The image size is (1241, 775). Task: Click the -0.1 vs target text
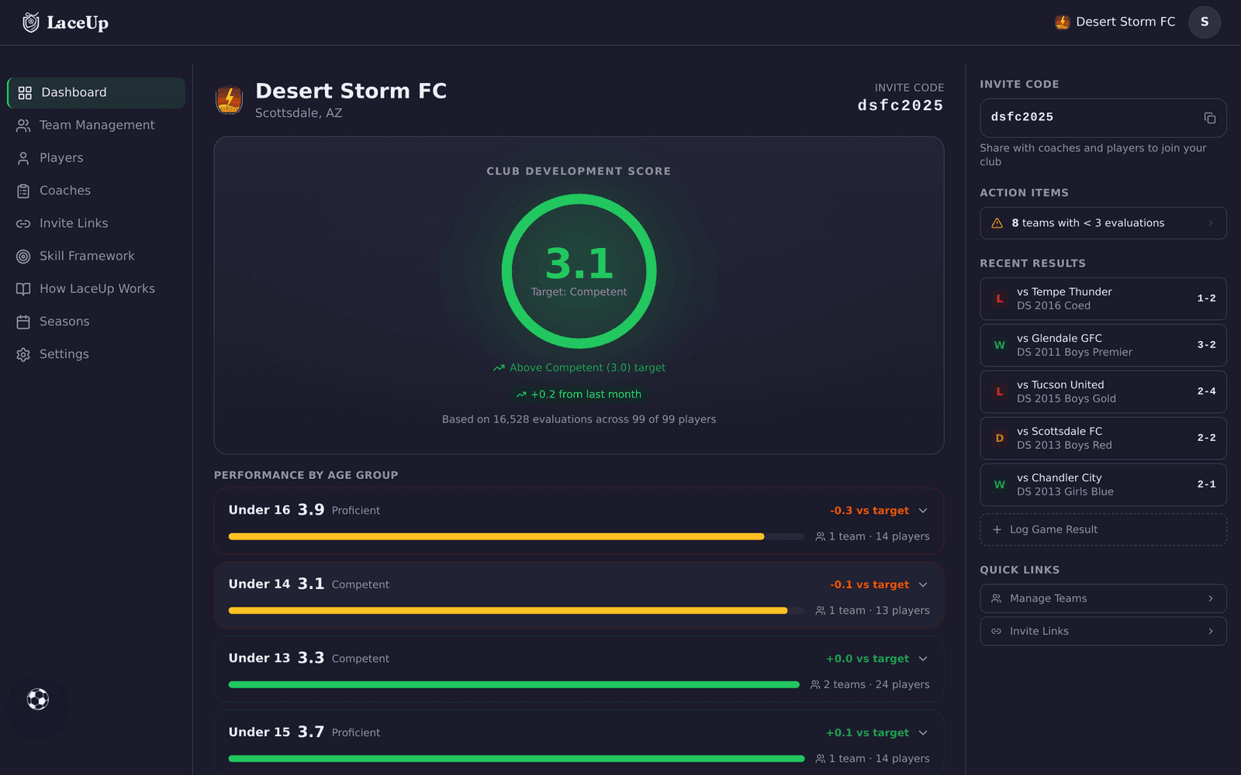(x=869, y=584)
